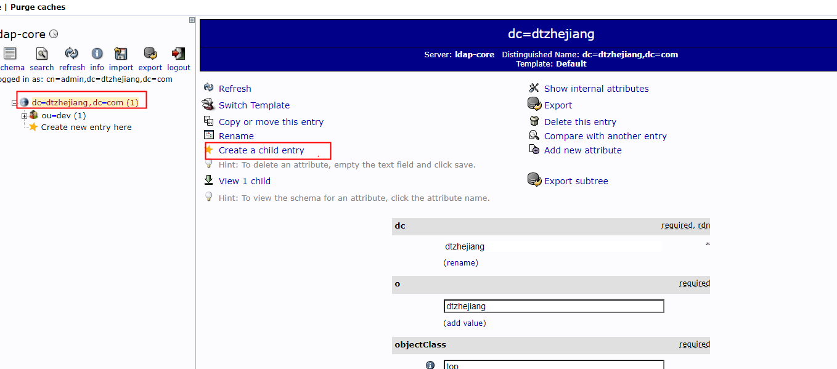
Task: Click the logout door icon
Action: point(178,54)
